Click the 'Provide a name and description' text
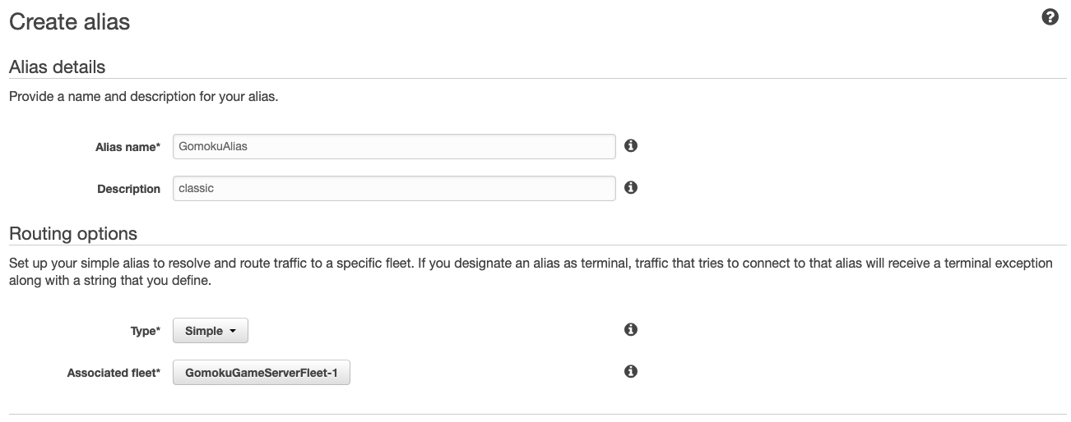Viewport: 1071px width, 422px height. [x=144, y=97]
